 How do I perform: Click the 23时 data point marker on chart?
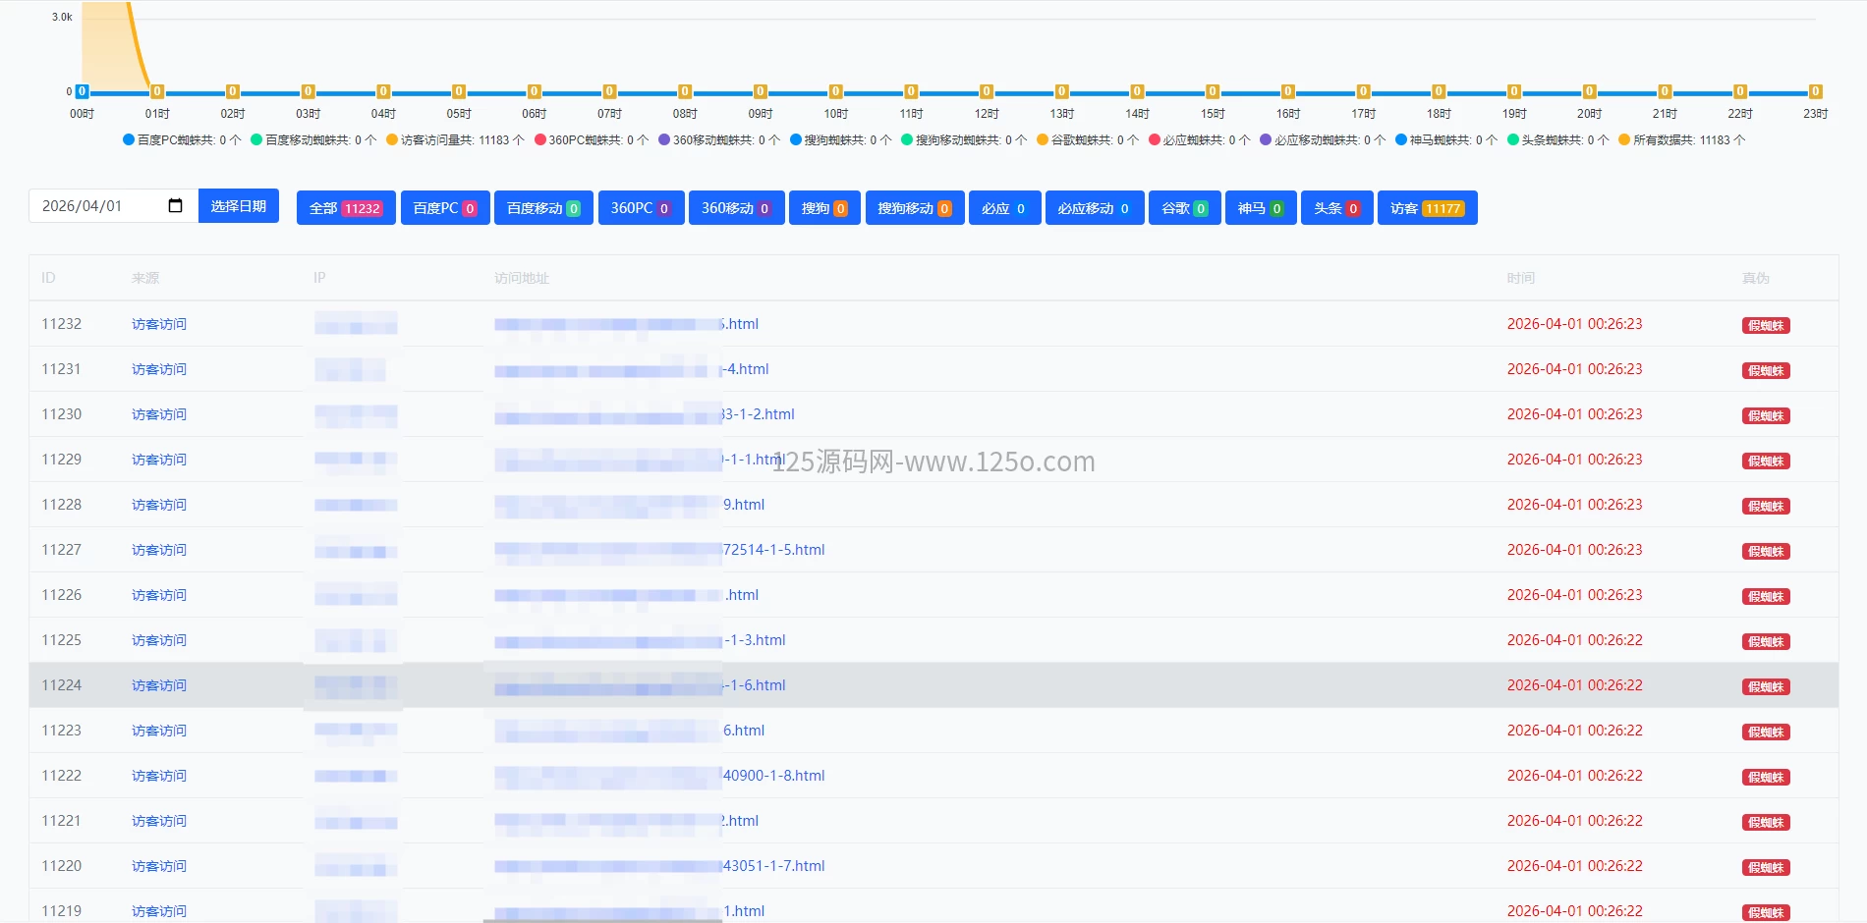pos(1815,91)
